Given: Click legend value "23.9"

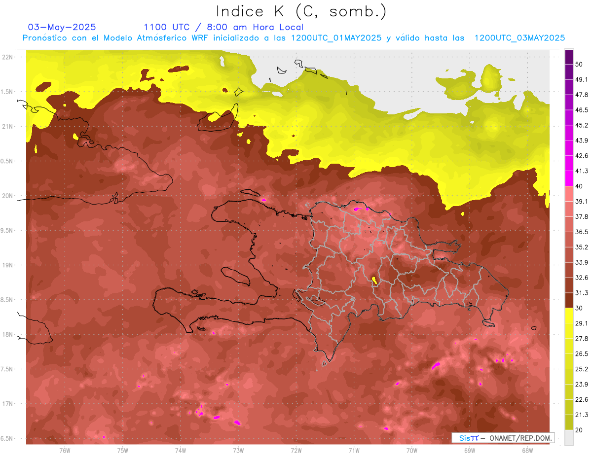Looking at the screenshot, I should (582, 385).
